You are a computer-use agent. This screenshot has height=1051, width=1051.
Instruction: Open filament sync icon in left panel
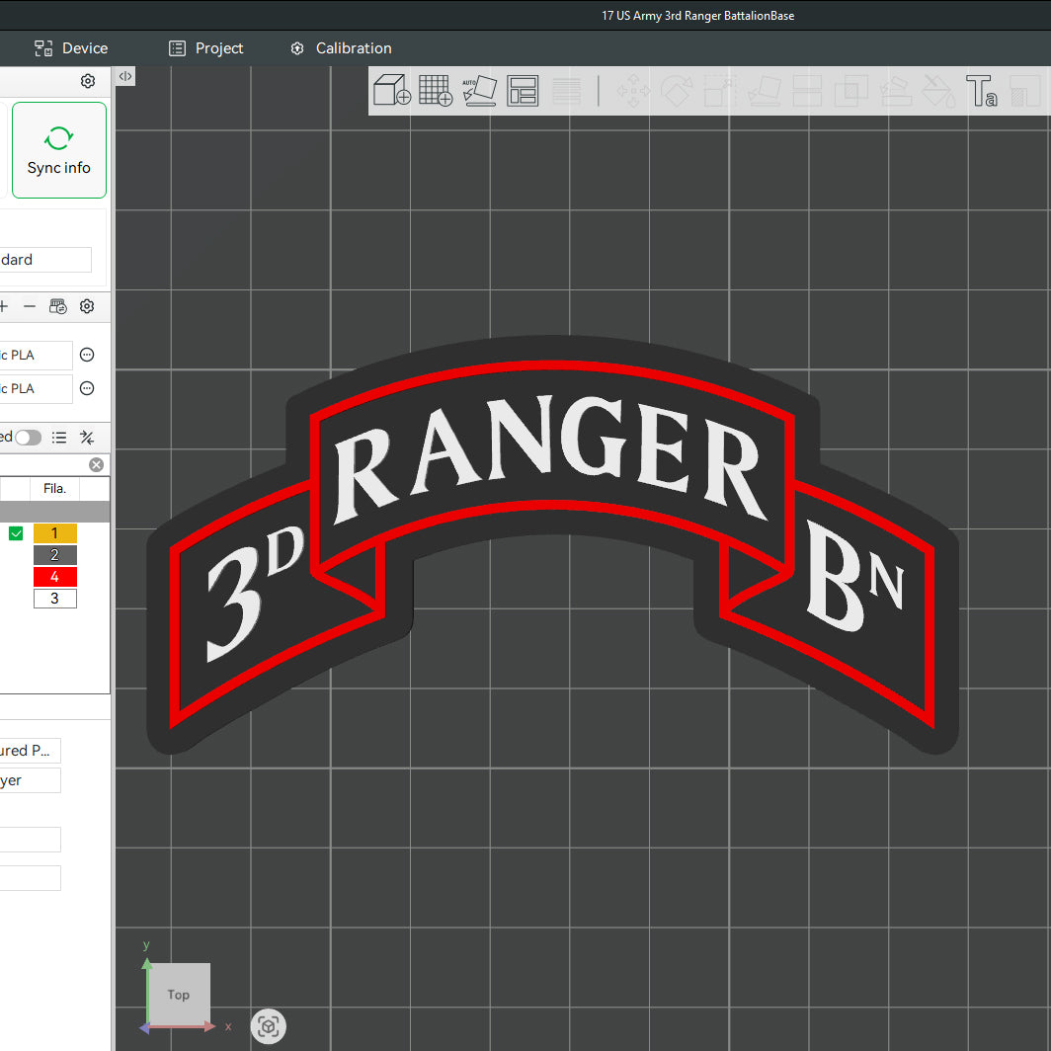[57, 306]
